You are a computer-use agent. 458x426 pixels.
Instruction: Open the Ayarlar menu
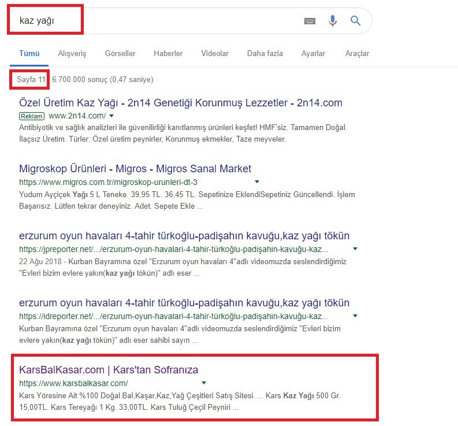point(313,54)
